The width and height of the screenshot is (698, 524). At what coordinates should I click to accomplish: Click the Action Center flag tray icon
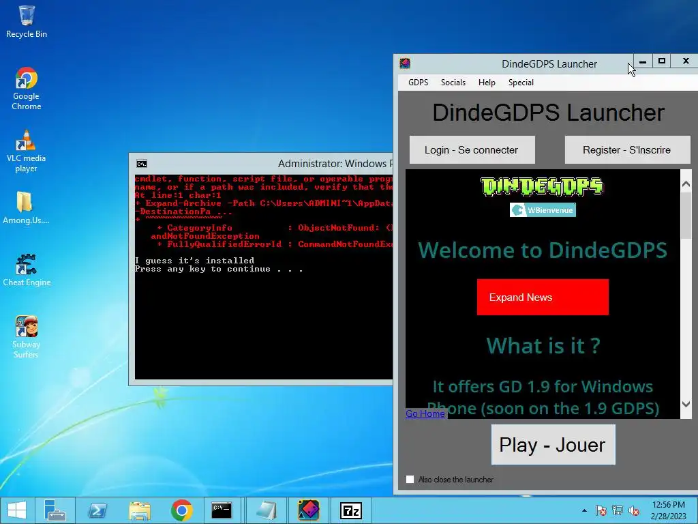tap(601, 510)
